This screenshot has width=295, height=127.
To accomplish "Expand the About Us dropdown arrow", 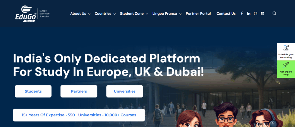I will pos(89,14).
